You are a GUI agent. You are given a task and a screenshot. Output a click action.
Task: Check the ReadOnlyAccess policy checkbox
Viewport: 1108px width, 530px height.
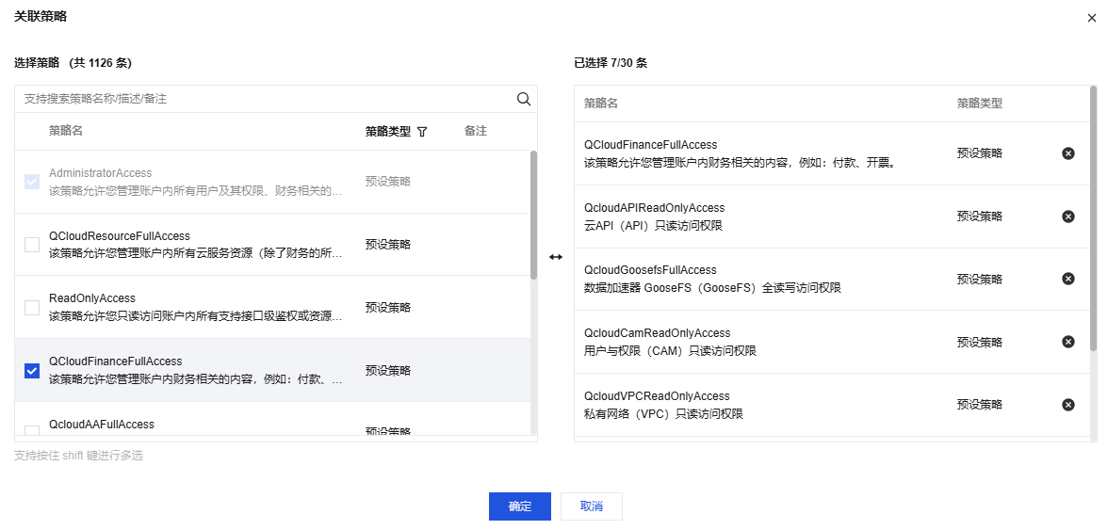pos(32,308)
